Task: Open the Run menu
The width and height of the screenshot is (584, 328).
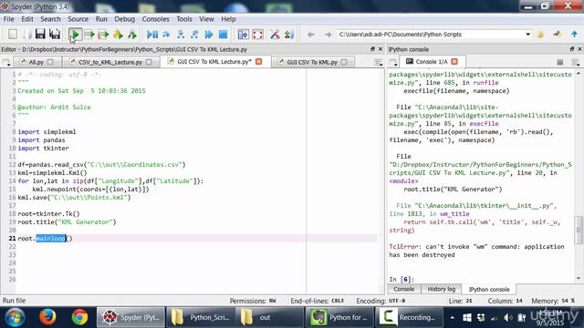Action: (101, 19)
